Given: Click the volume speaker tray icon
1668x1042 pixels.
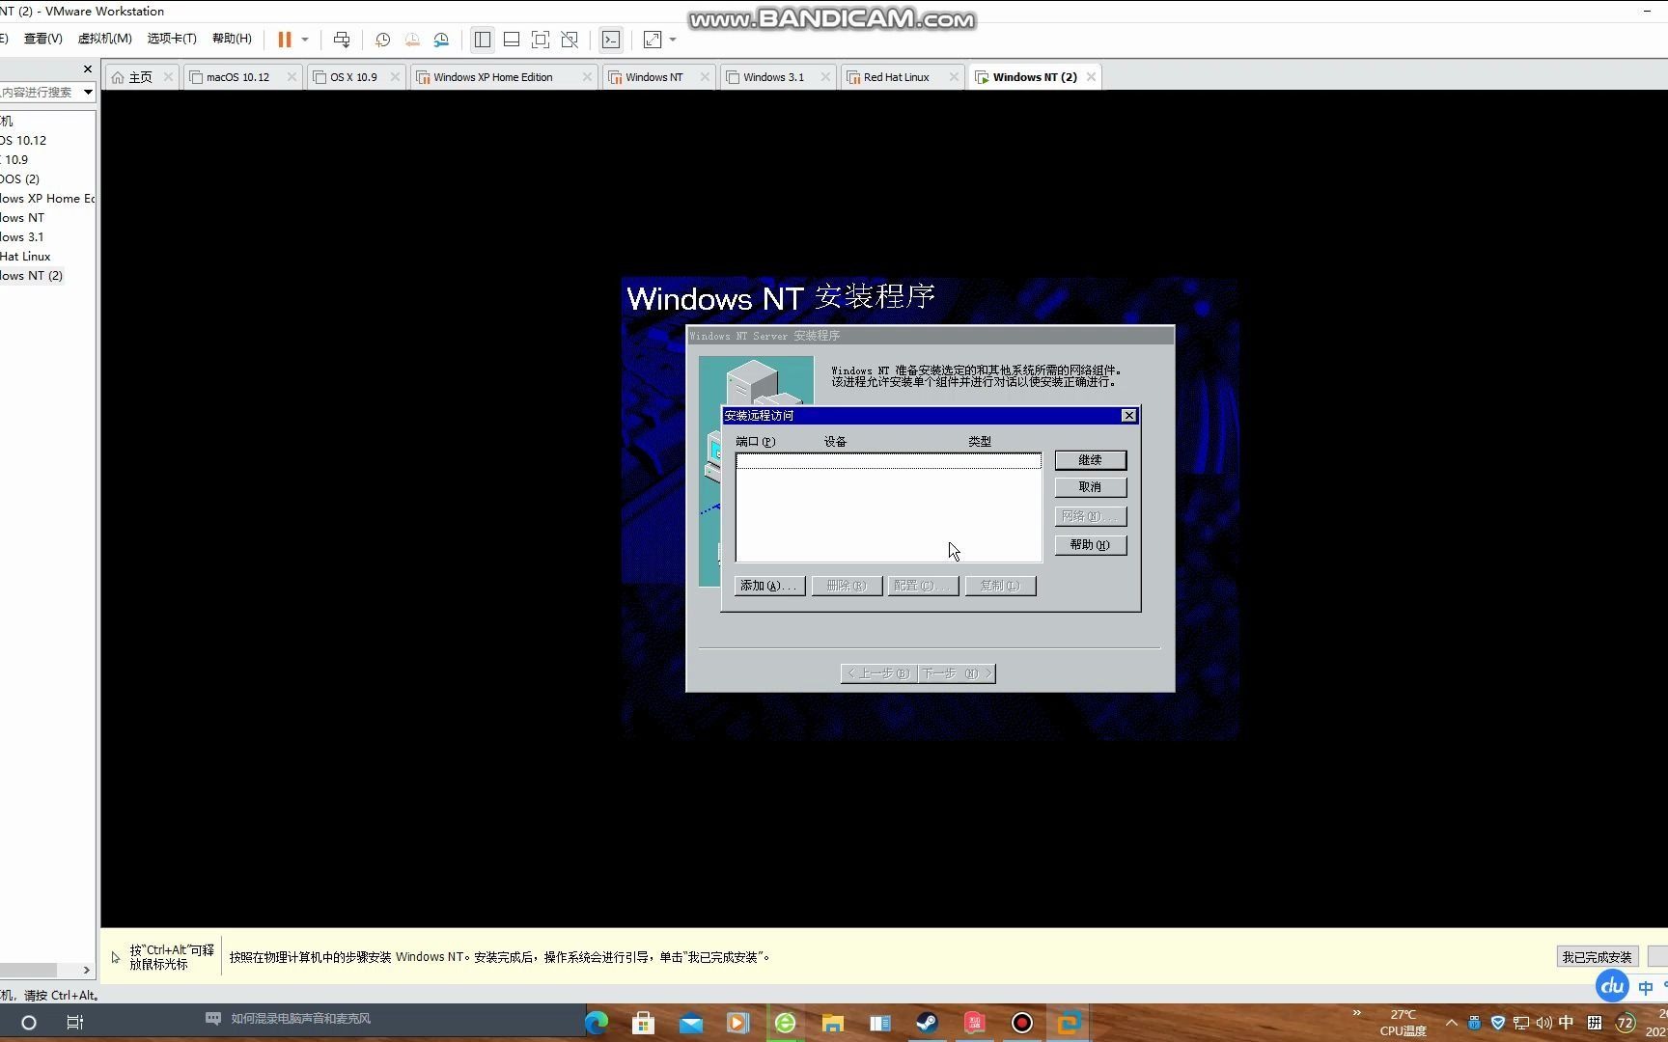Looking at the screenshot, I should 1543,1023.
